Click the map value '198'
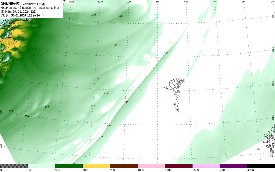This screenshot has height=172, width=275. [x=120, y=16]
